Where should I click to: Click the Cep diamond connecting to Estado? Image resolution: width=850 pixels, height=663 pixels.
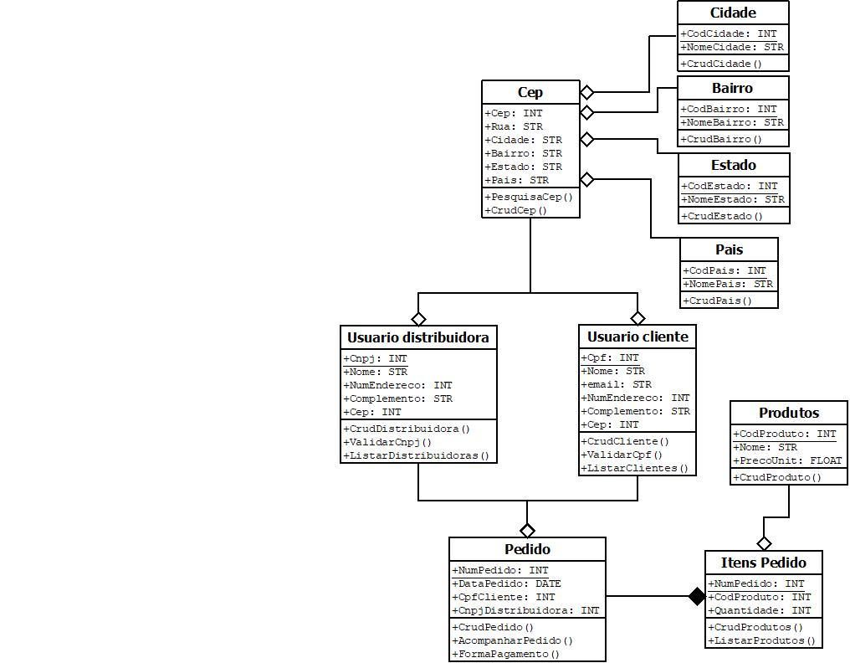pyautogui.click(x=587, y=139)
